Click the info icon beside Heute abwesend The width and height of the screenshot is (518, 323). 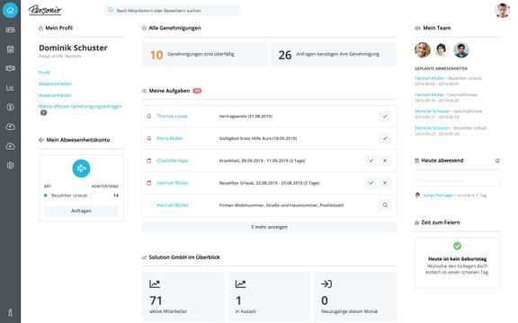tap(497, 161)
